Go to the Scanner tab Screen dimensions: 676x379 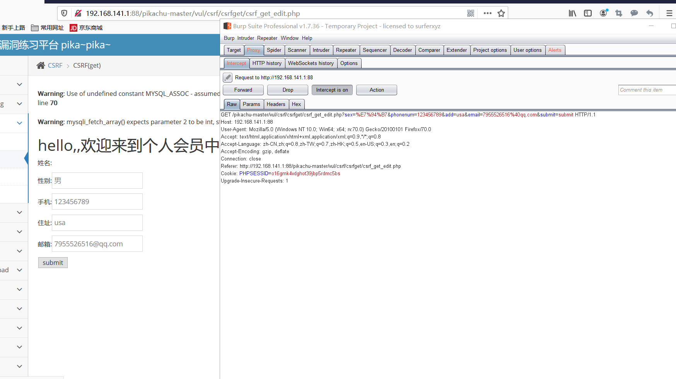[297, 50]
